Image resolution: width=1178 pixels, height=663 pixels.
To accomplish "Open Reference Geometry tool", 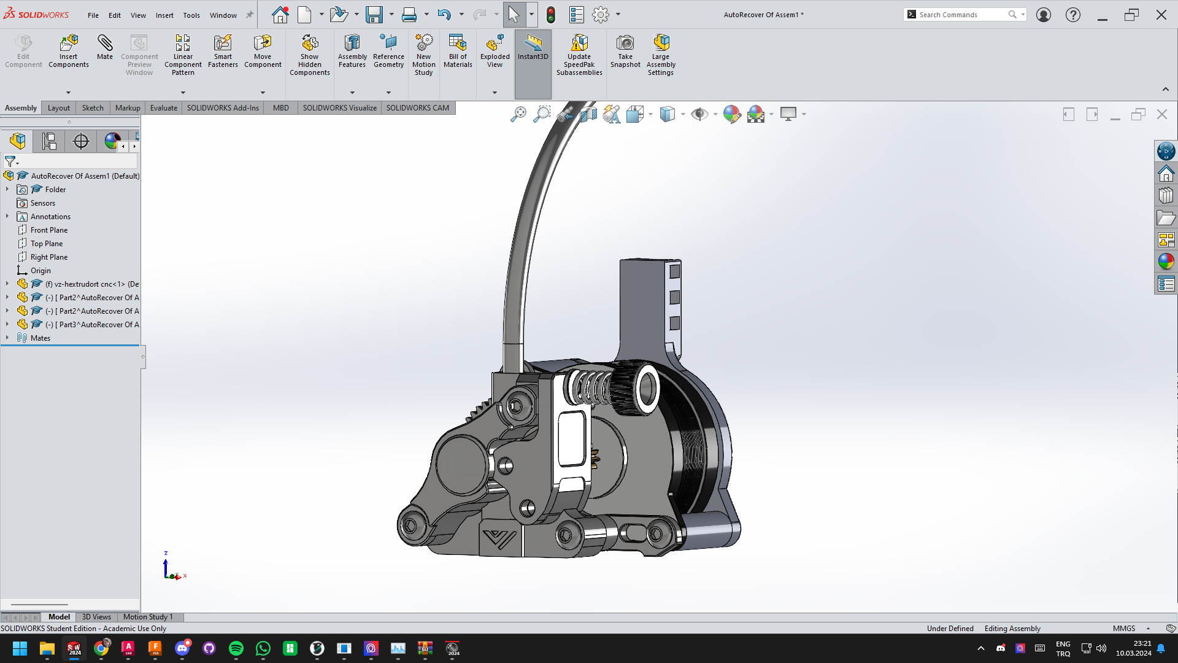I will (x=388, y=51).
